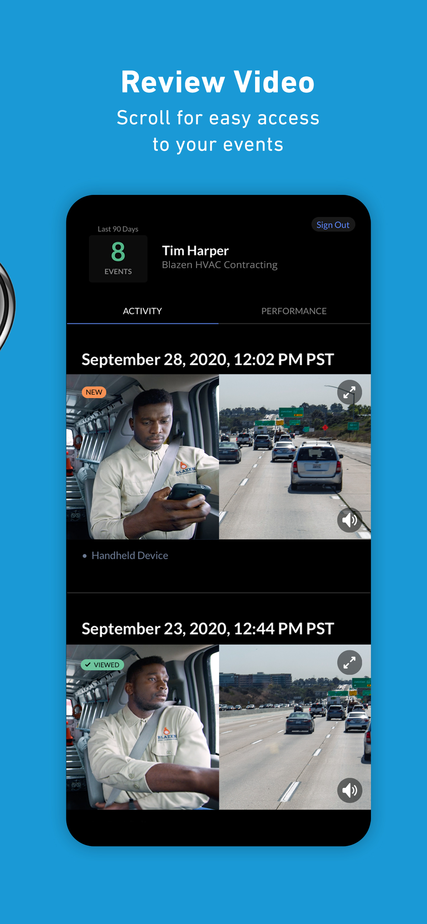
Task: Open the September 23, 2020 event heading
Action: pyautogui.click(x=208, y=629)
